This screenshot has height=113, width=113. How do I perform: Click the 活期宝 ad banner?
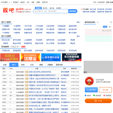click(x=30, y=57)
